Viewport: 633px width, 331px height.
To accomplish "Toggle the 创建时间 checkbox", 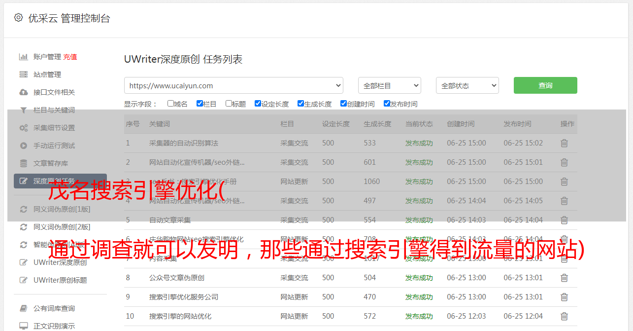I will pos(343,104).
